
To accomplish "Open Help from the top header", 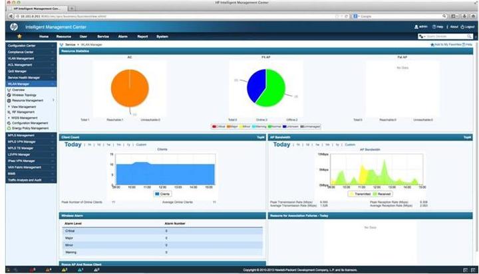I will (x=438, y=27).
